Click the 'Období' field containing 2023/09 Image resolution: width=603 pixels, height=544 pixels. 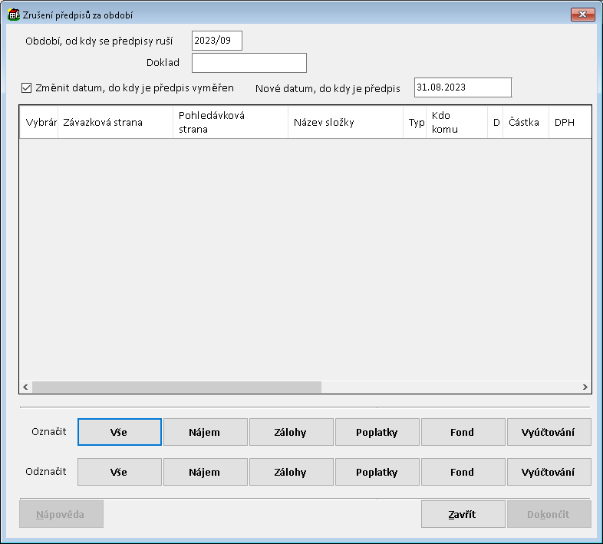[x=216, y=41]
